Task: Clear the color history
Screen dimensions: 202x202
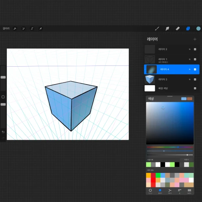Action: pyautogui.click(x=187, y=160)
